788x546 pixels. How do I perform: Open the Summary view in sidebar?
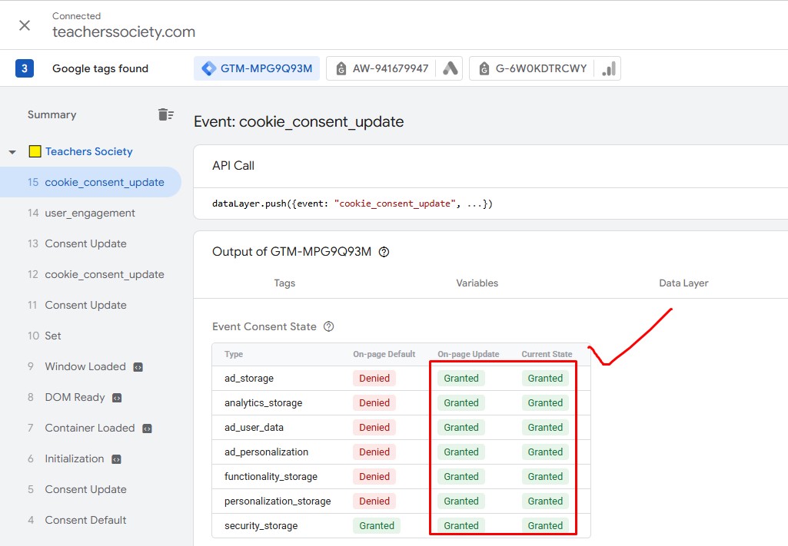[x=52, y=114]
